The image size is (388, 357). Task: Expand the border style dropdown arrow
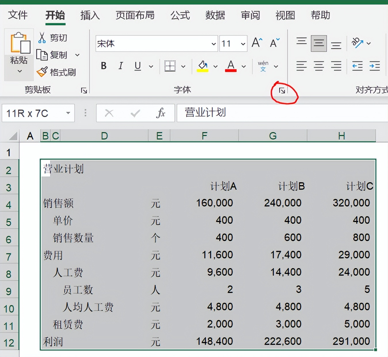click(x=183, y=66)
